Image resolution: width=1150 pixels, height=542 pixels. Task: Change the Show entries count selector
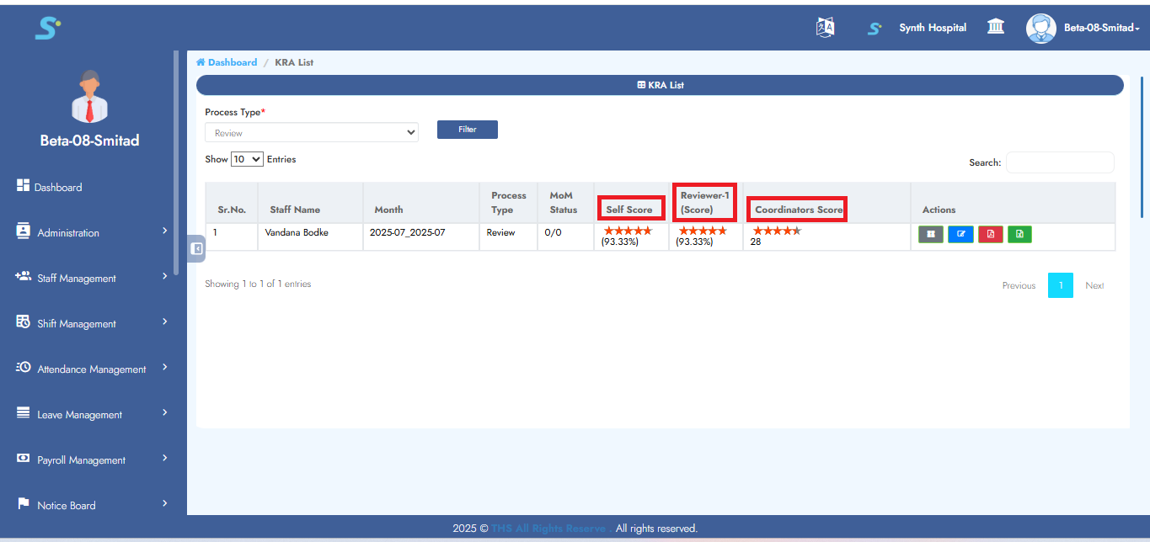click(x=247, y=159)
